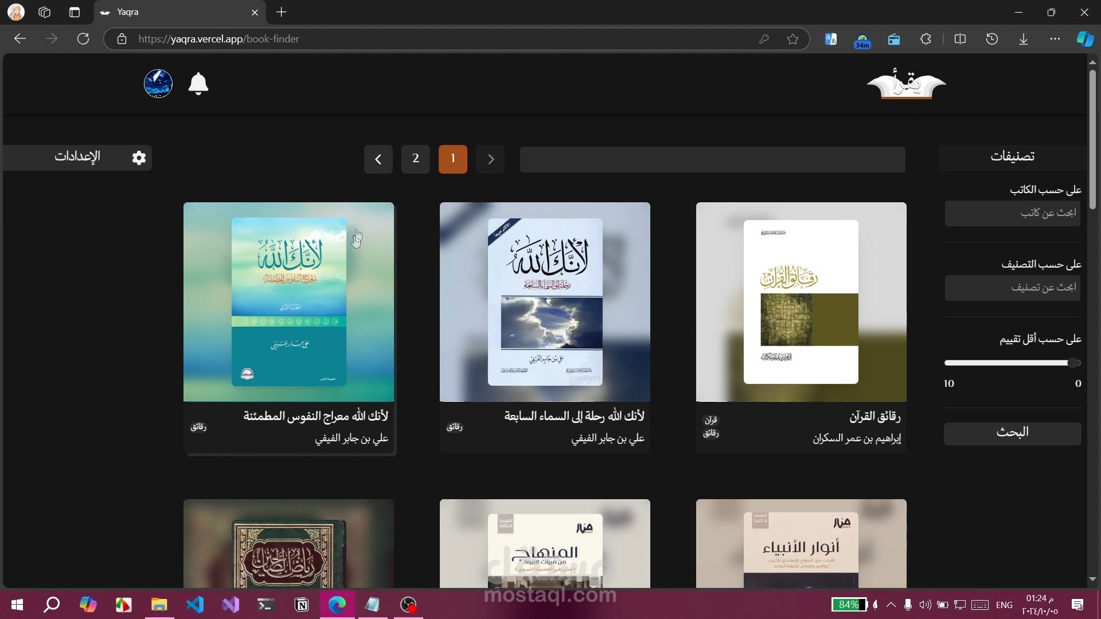This screenshot has width=1101, height=619.
Task: Adjust the minimum rating slider
Action: pyautogui.click(x=1073, y=363)
